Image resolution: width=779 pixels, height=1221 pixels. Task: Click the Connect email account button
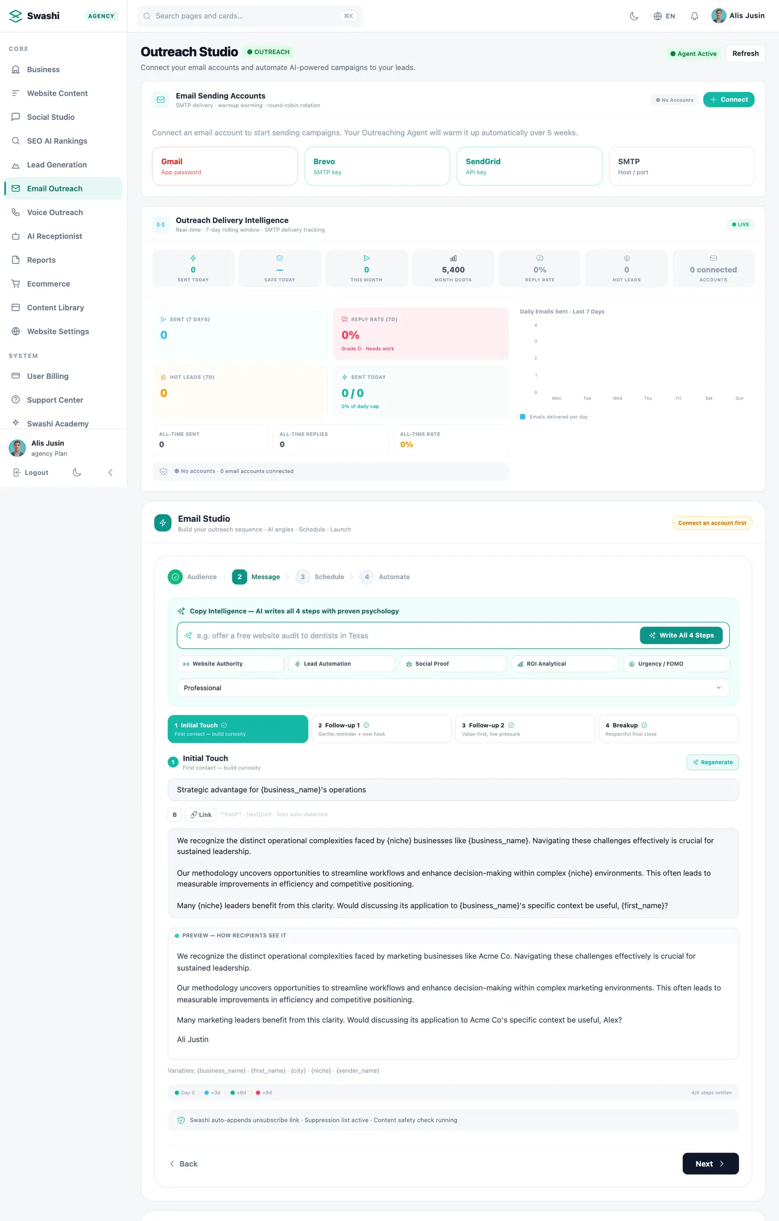[728, 100]
